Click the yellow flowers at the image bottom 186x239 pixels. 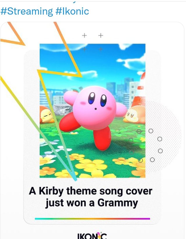pyautogui.click(x=91, y=166)
